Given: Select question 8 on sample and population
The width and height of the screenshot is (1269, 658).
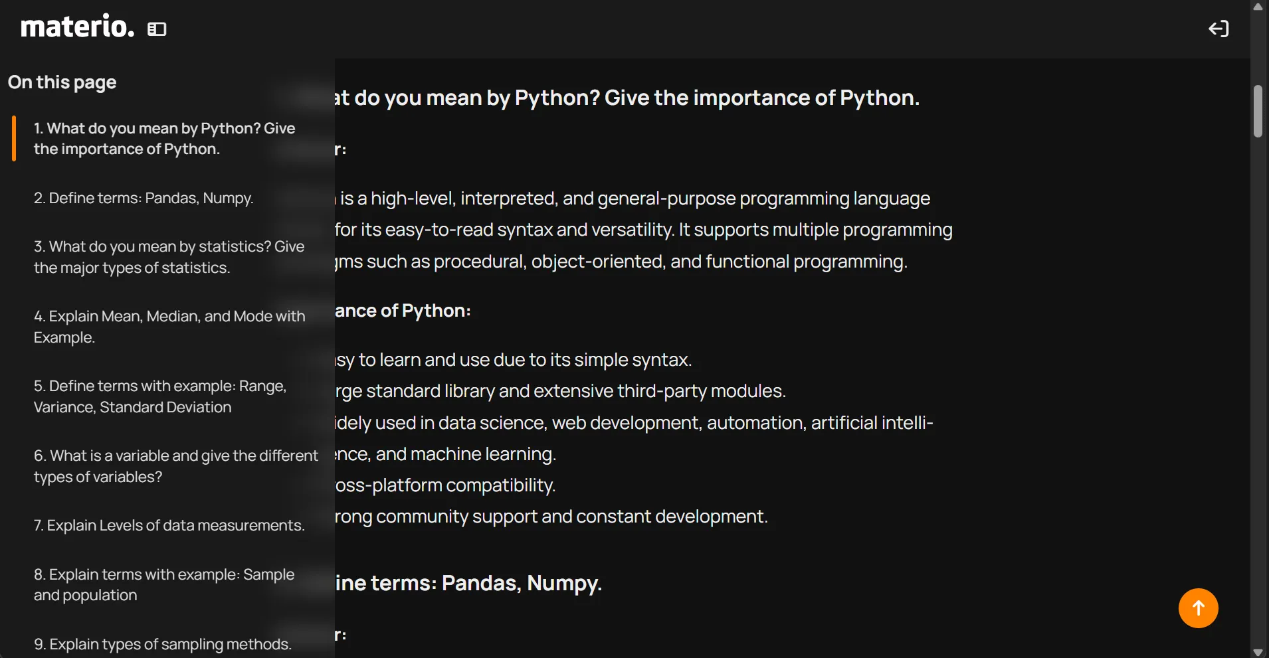Looking at the screenshot, I should (164, 585).
